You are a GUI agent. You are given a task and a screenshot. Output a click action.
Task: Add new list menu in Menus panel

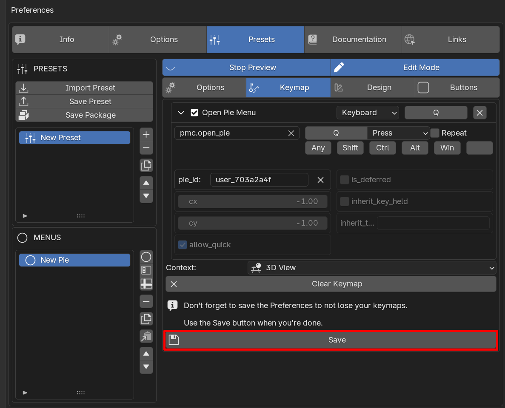(x=146, y=270)
